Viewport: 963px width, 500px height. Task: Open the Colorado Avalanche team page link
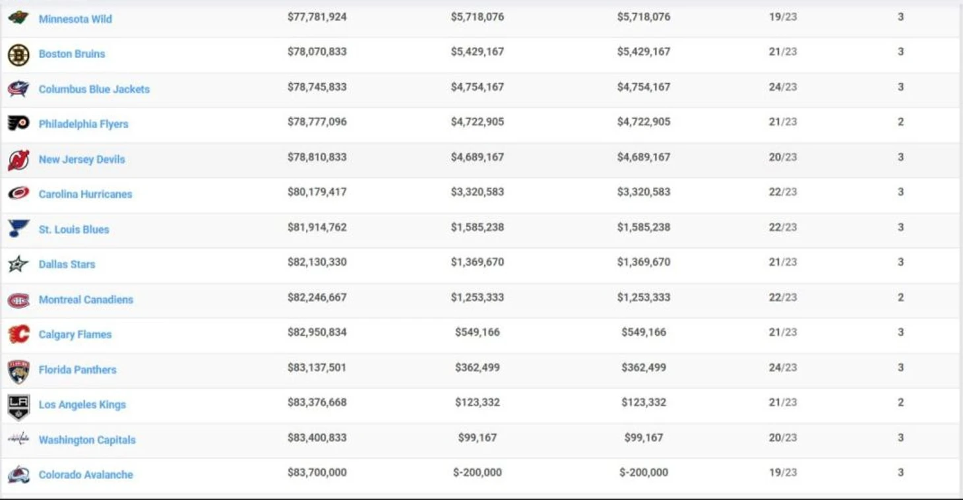point(86,475)
